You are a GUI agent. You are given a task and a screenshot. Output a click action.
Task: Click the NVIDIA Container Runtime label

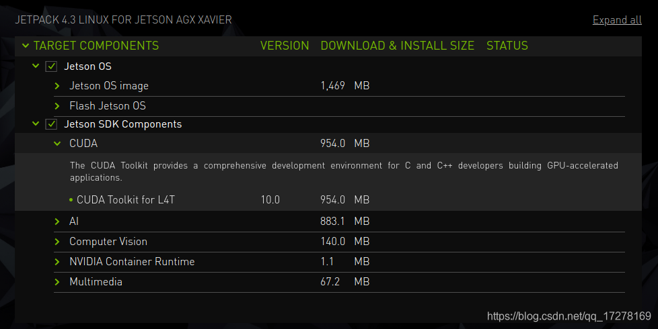click(x=132, y=262)
